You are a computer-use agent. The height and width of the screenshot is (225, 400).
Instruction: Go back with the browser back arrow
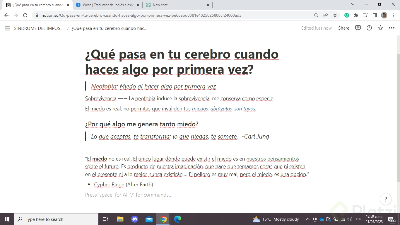pos(6,15)
